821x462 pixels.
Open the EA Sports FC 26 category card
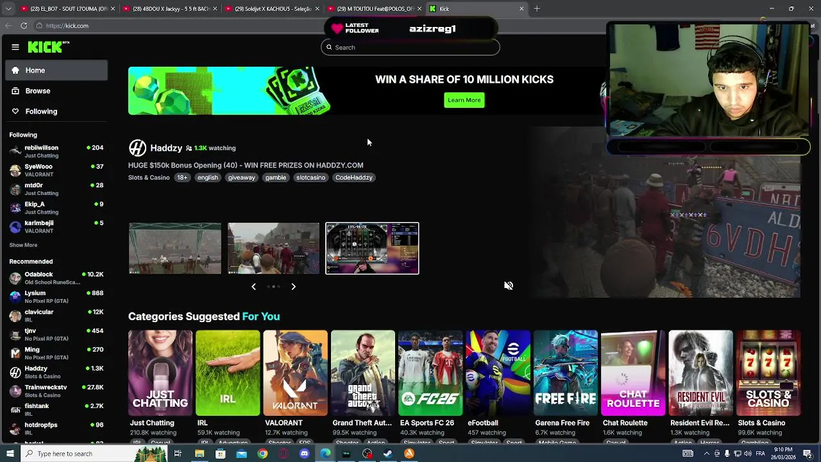(430, 373)
